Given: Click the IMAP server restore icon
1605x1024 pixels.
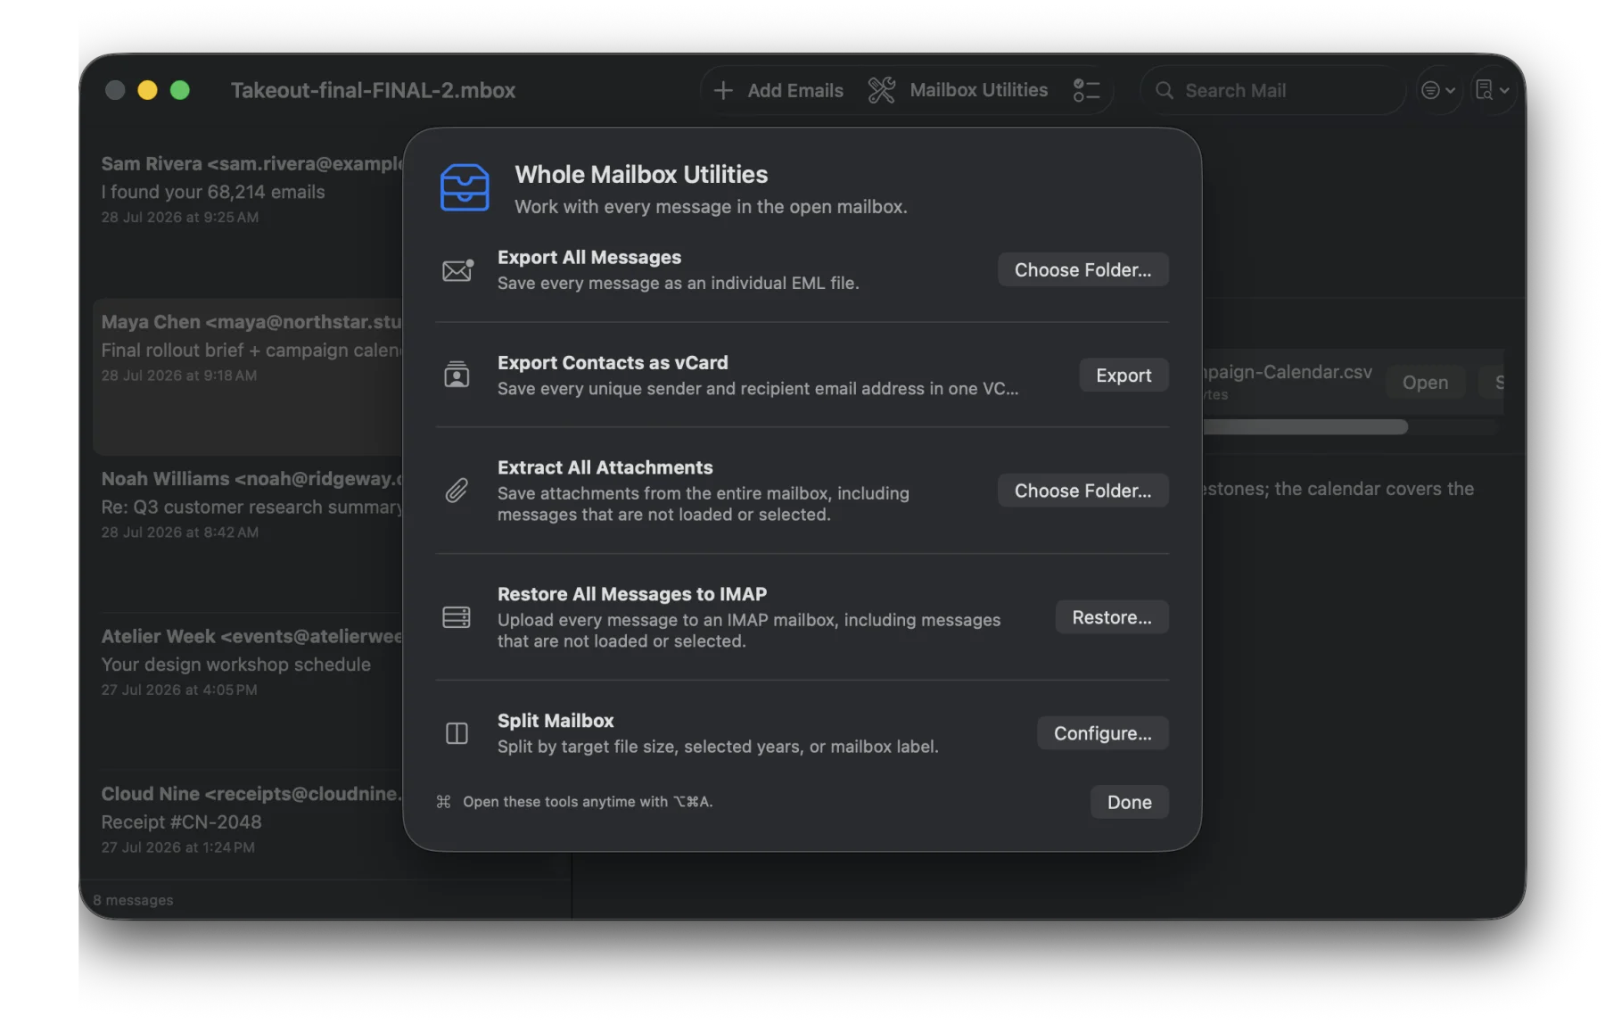Looking at the screenshot, I should pyautogui.click(x=457, y=617).
